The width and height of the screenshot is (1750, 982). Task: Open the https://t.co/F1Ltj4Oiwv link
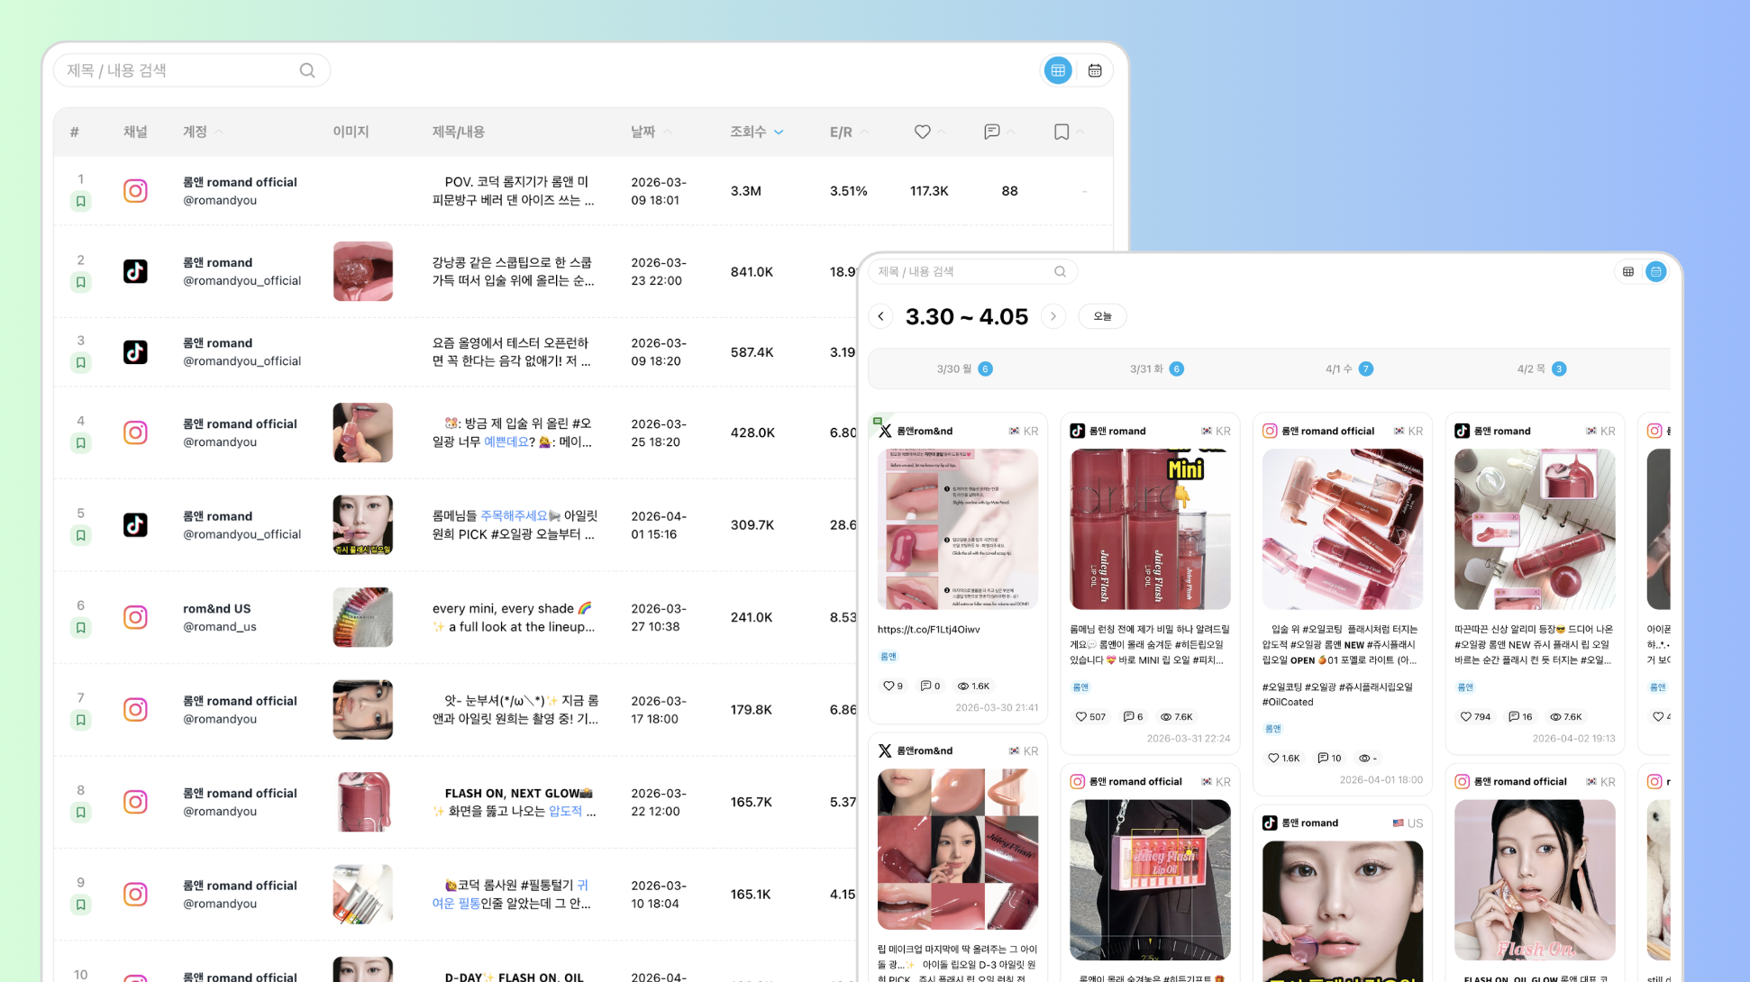coord(928,630)
